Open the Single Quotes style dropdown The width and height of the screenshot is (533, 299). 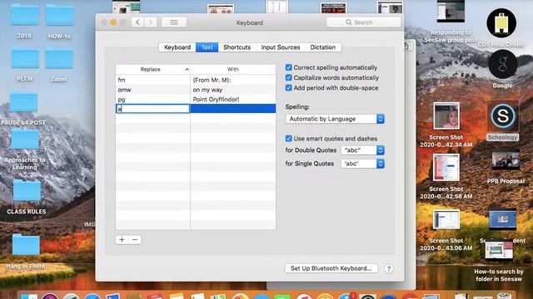click(x=363, y=164)
